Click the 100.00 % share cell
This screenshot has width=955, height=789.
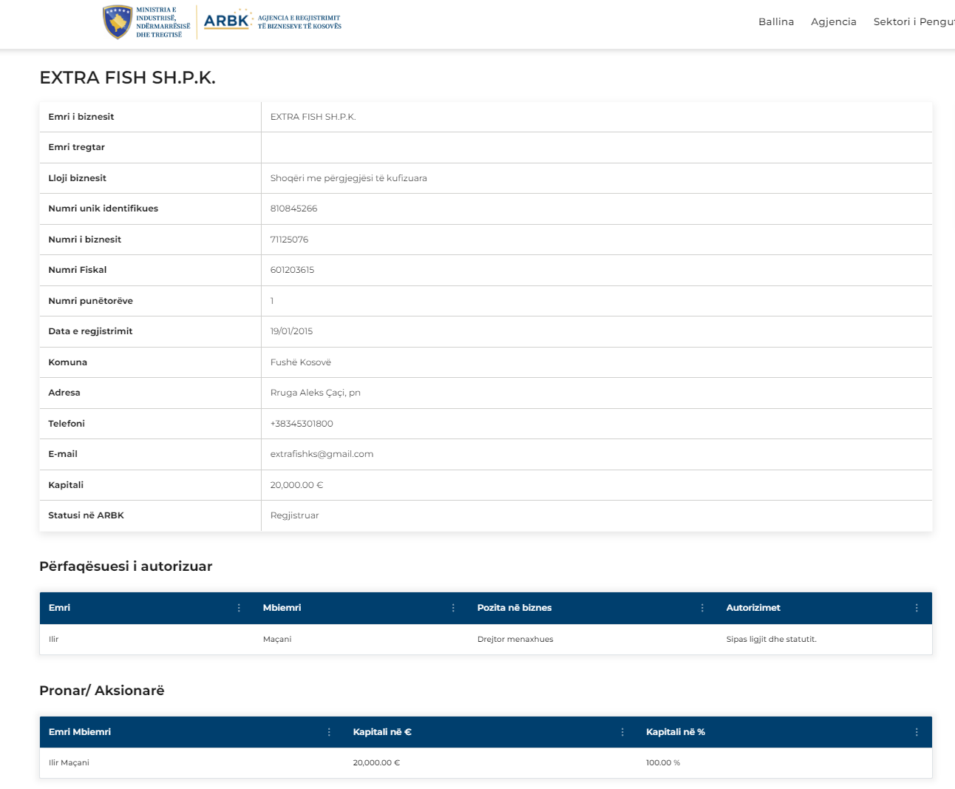pos(663,763)
